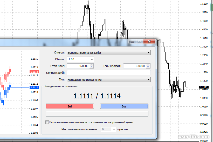Image resolution: width=213 pixels, height=142 pixels.
Task: Open the Символ dropdown showing EURUSD
Action: (109, 53)
